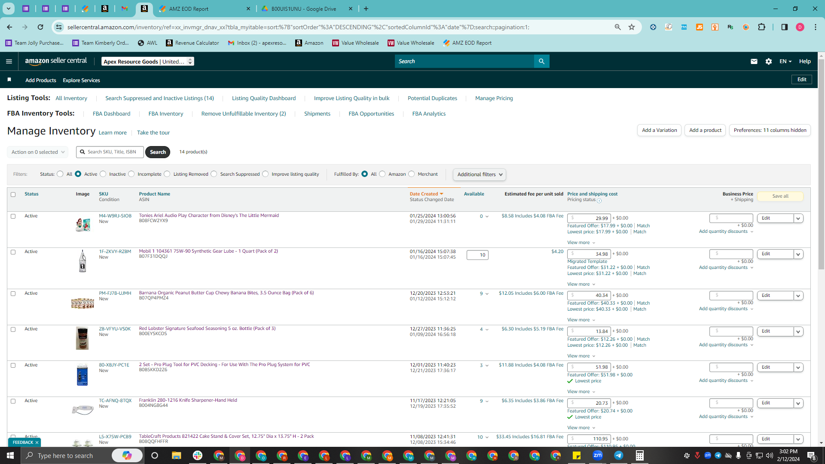Viewport: 825px width, 464px height.
Task: Close the FEEDBACK tab with X
Action: 37,443
